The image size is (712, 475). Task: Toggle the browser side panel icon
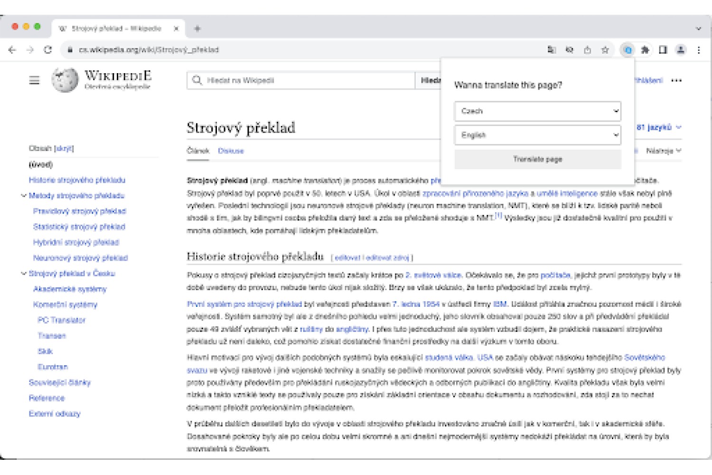click(663, 50)
